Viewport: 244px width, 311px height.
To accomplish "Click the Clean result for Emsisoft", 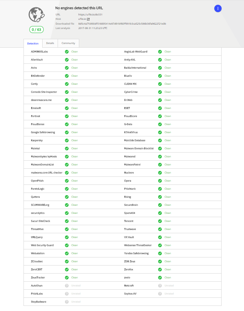I will (74, 108).
